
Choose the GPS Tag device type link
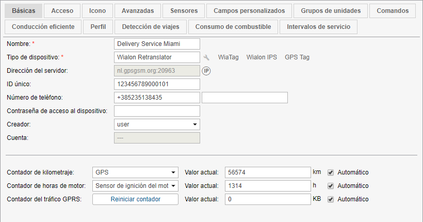pos(297,57)
